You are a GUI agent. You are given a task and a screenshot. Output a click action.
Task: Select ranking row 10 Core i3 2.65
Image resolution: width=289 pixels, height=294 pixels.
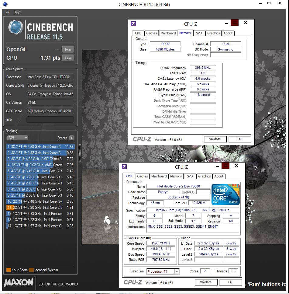pos(40,201)
